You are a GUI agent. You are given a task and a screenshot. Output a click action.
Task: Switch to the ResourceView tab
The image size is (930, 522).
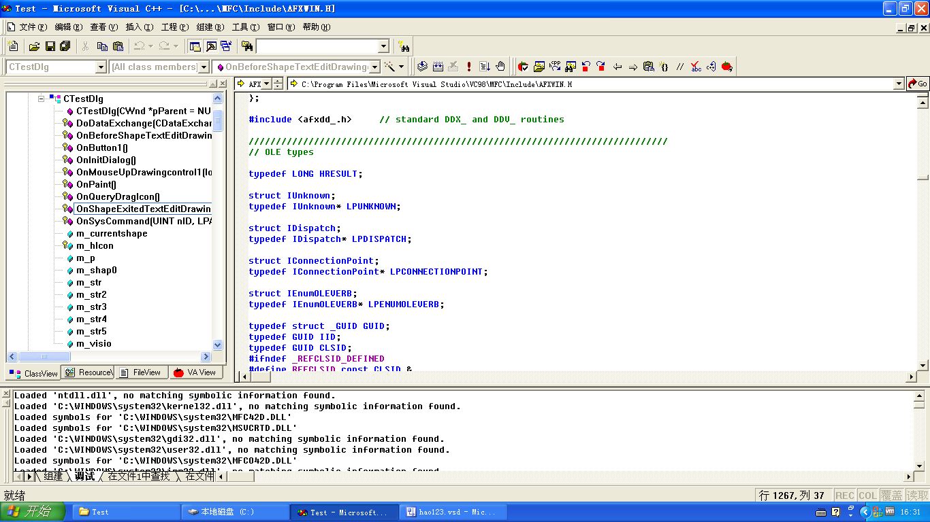(x=89, y=372)
